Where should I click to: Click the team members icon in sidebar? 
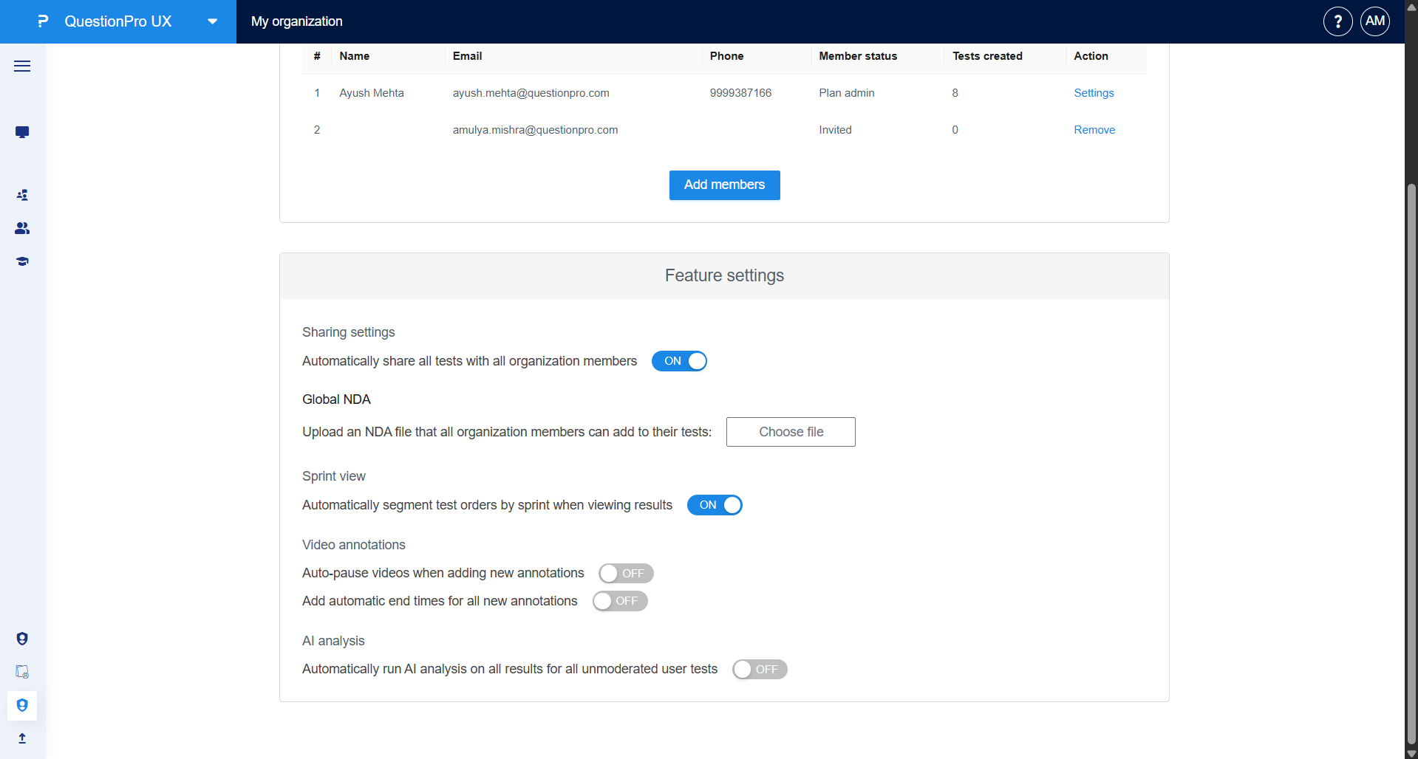[x=22, y=228]
